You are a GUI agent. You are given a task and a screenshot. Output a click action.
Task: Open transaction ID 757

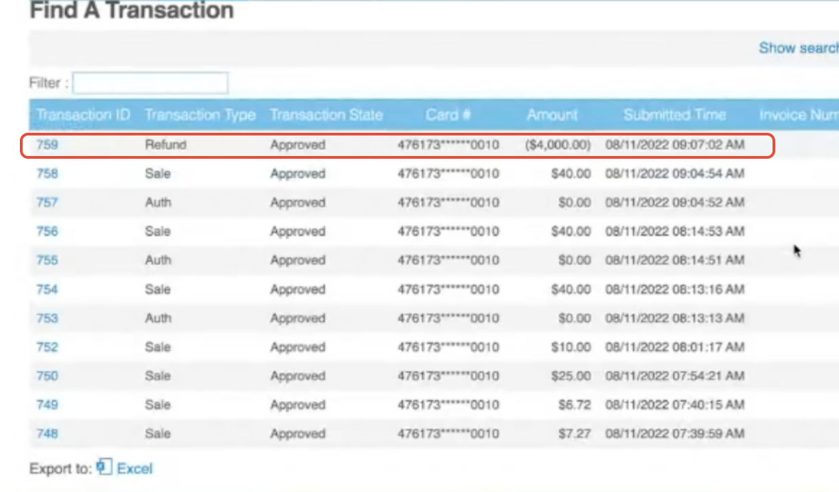[x=47, y=203]
